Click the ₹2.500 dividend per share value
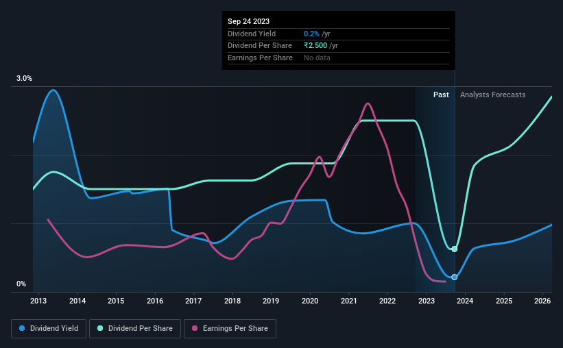The height and width of the screenshot is (348, 563). (x=315, y=46)
